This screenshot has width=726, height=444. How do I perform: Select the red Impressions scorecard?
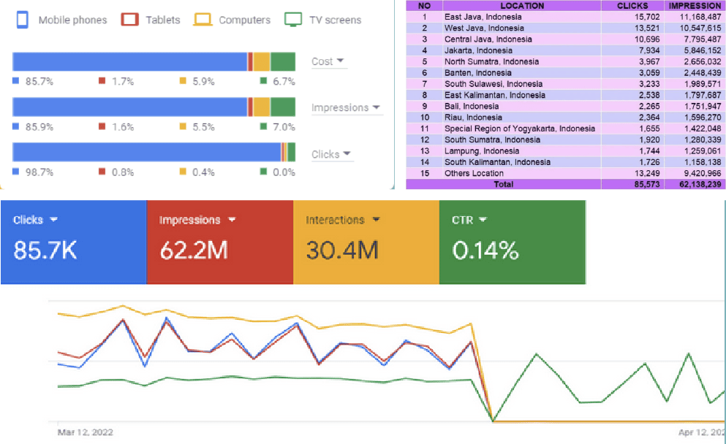[219, 240]
